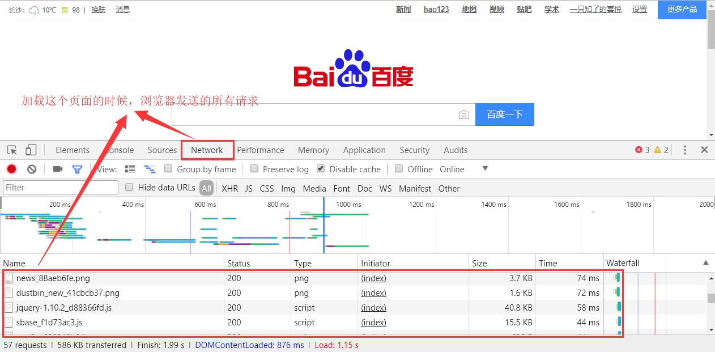Toggle the device toolbar icon
Viewport: 715px width, 352px height.
coord(31,150)
